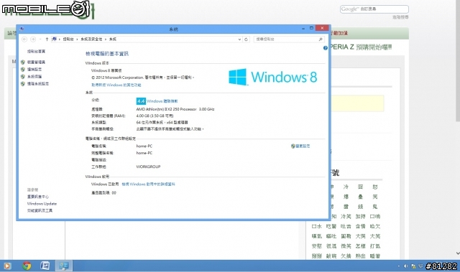Click the 4.4 experience score badge
Screen dimensions: 460x272
(141, 101)
